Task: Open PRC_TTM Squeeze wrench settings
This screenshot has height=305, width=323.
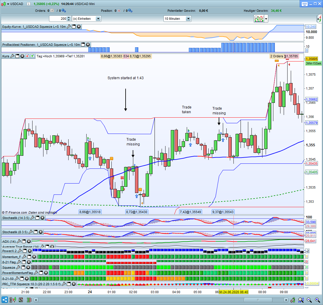Action: pos(64,284)
